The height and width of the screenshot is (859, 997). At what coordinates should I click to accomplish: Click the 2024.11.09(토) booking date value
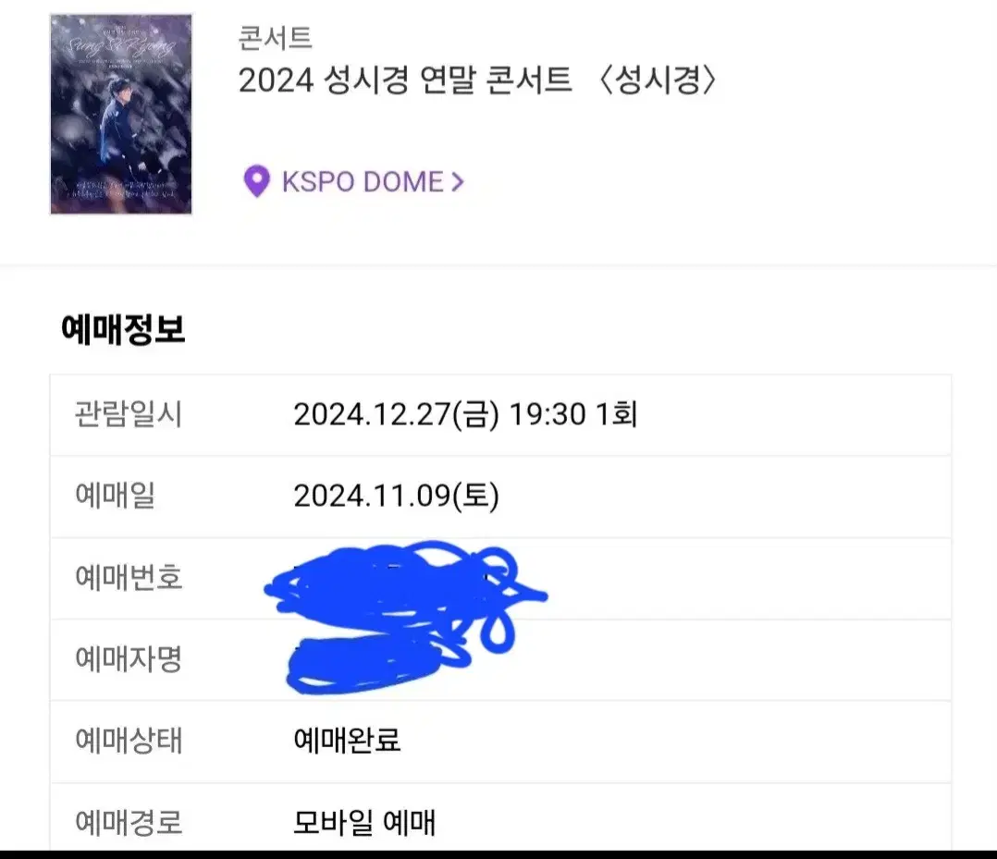tap(396, 497)
